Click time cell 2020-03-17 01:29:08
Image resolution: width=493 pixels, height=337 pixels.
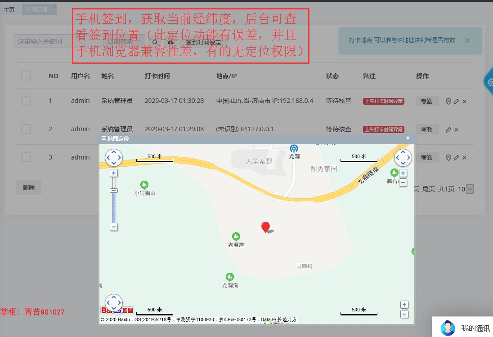click(174, 129)
